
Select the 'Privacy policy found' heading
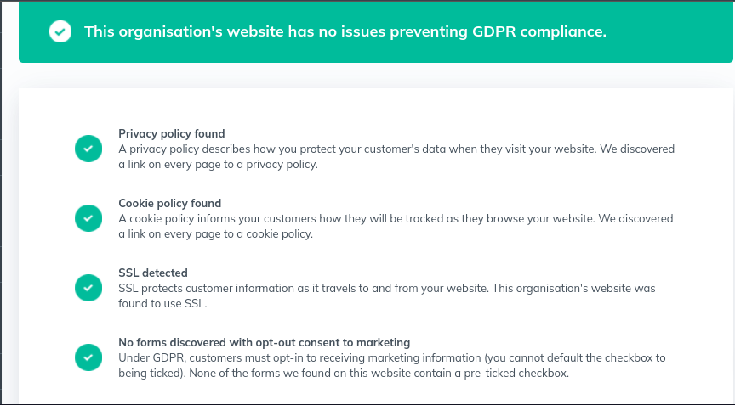click(171, 133)
